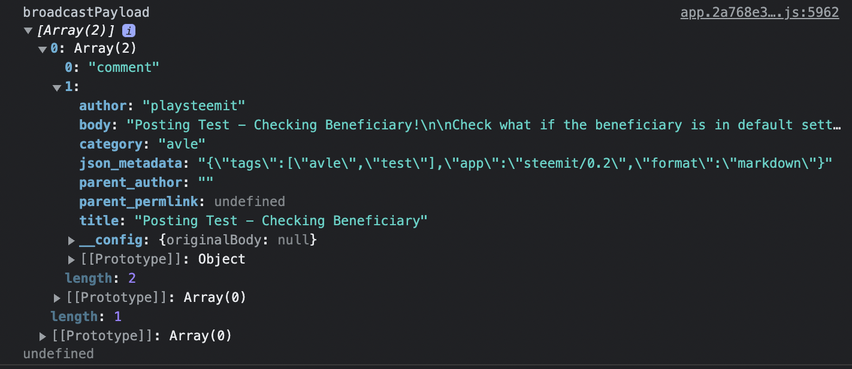Click the broadcastPayload log message text
The width and height of the screenshot is (852, 369).
pyautogui.click(x=86, y=13)
